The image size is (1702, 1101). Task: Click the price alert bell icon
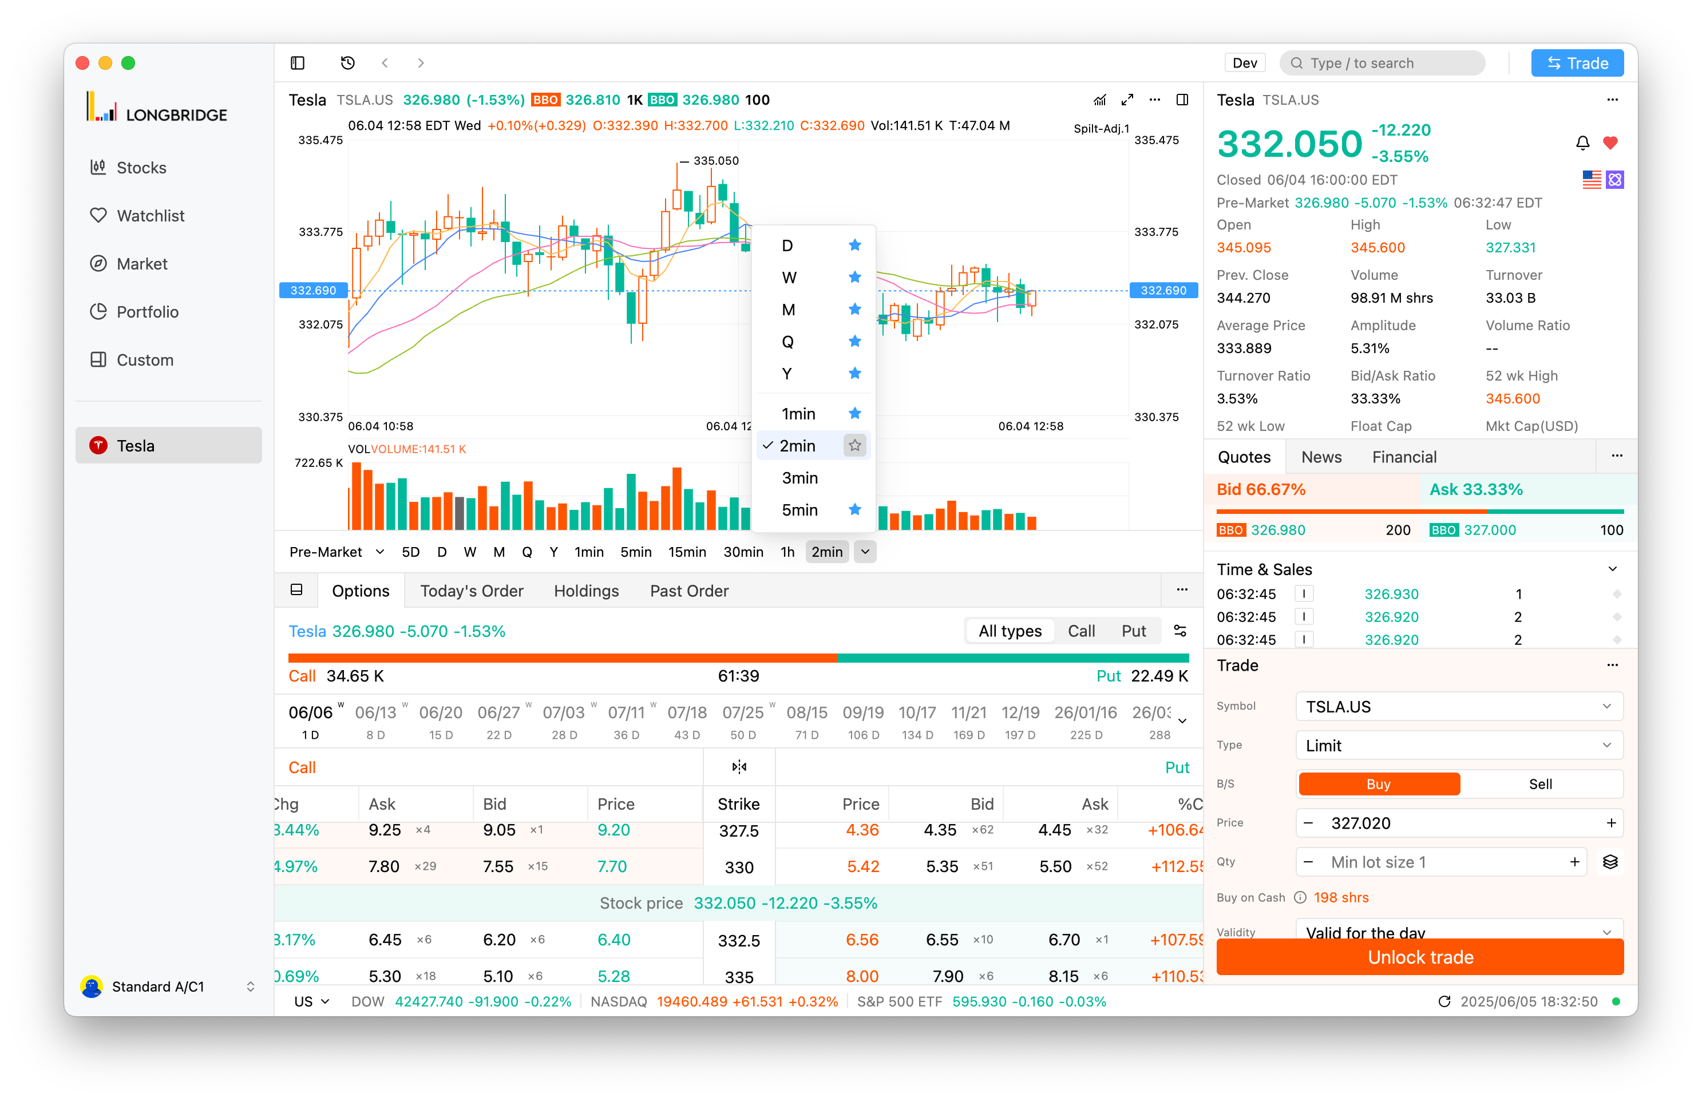tap(1582, 143)
